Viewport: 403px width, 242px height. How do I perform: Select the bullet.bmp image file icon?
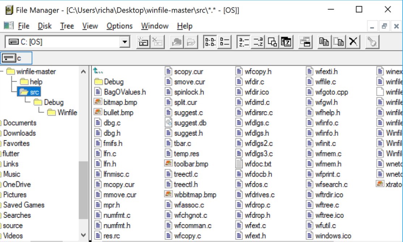(x=98, y=112)
